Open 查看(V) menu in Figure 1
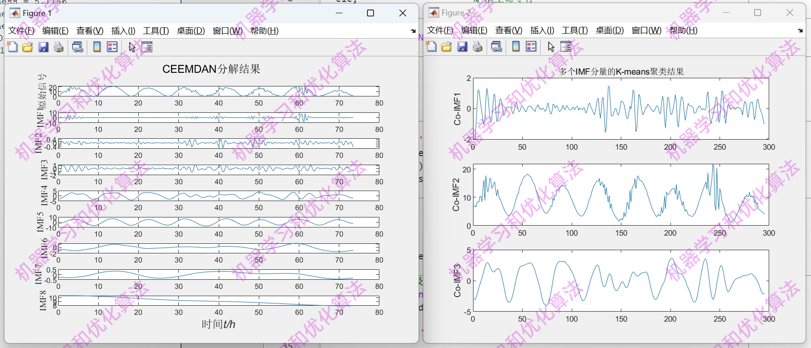 coord(90,31)
